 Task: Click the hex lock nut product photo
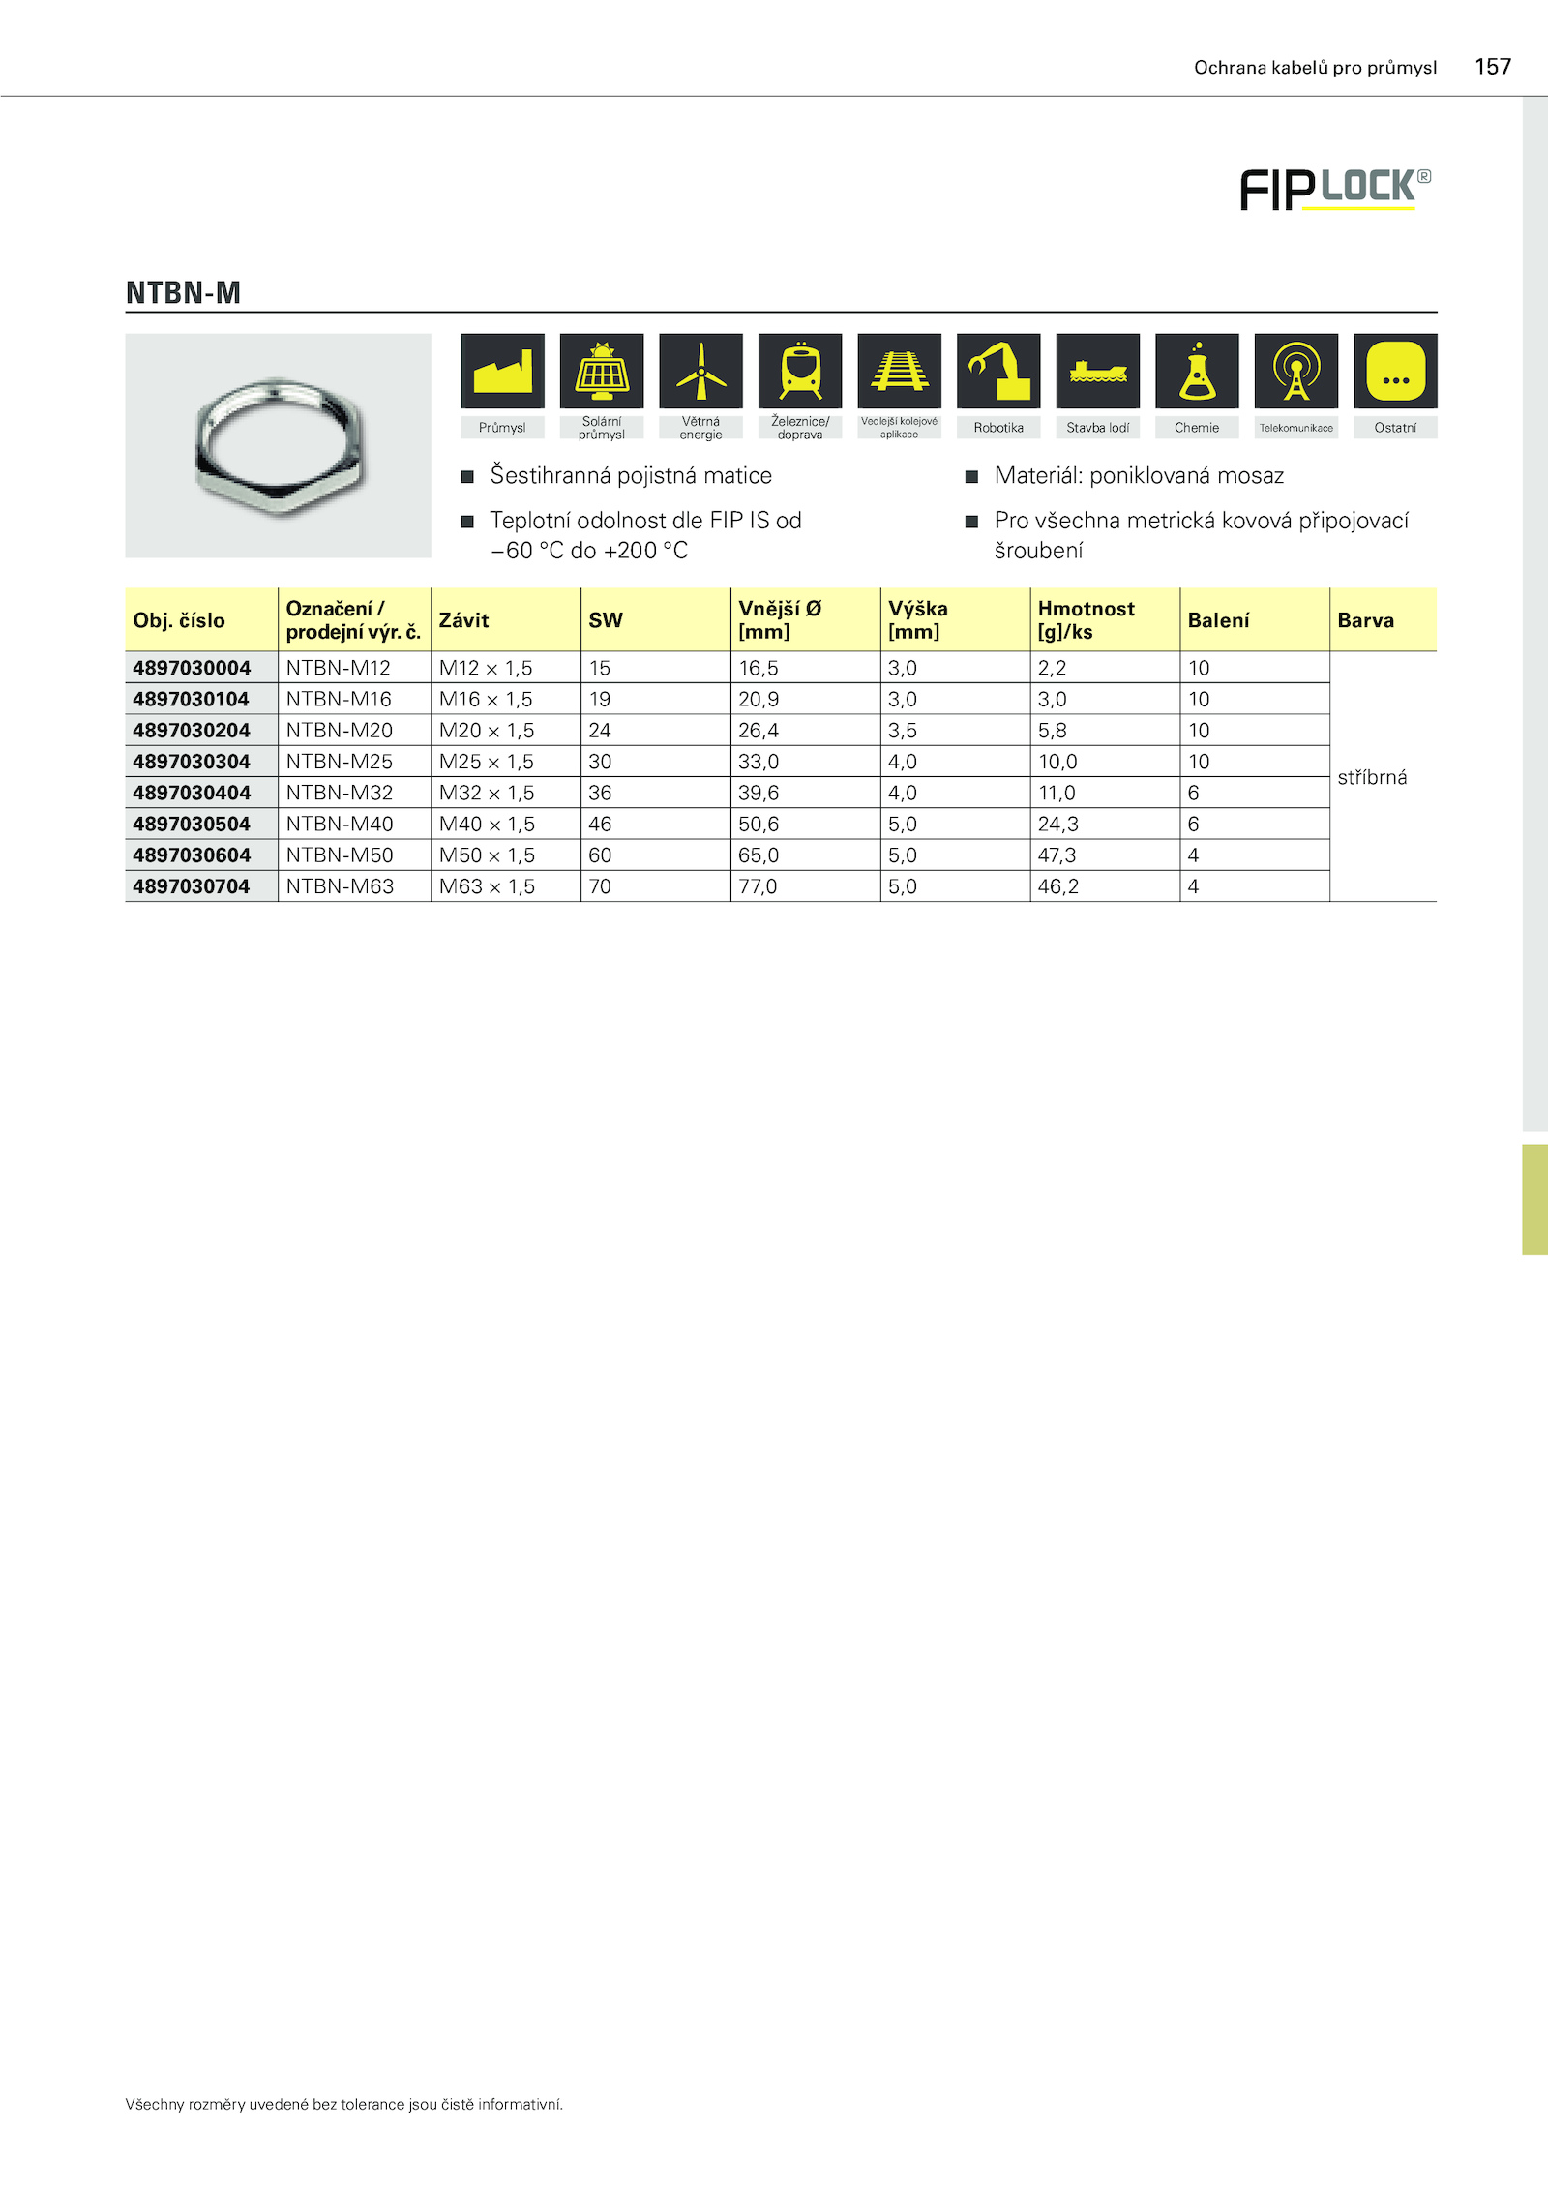click(278, 445)
